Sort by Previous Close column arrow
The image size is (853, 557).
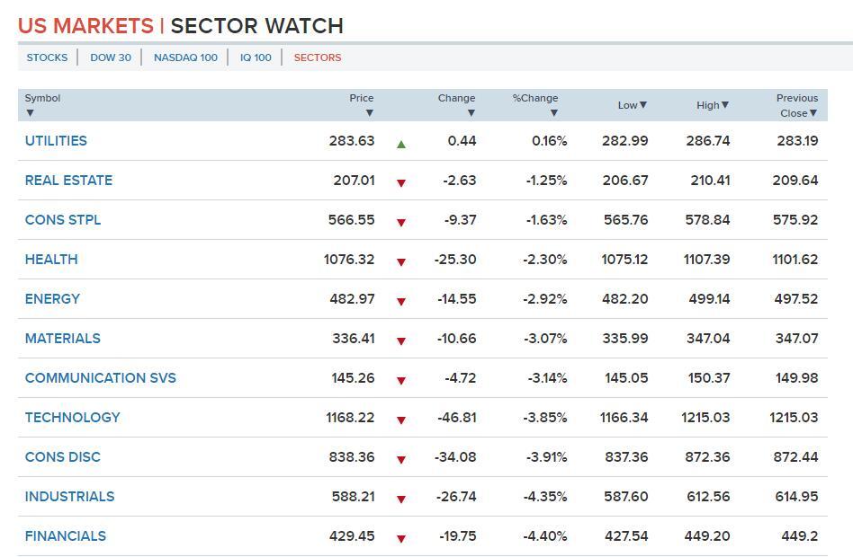click(x=813, y=113)
